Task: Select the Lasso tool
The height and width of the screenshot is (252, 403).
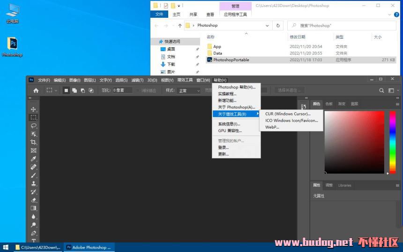Action: pos(33,126)
